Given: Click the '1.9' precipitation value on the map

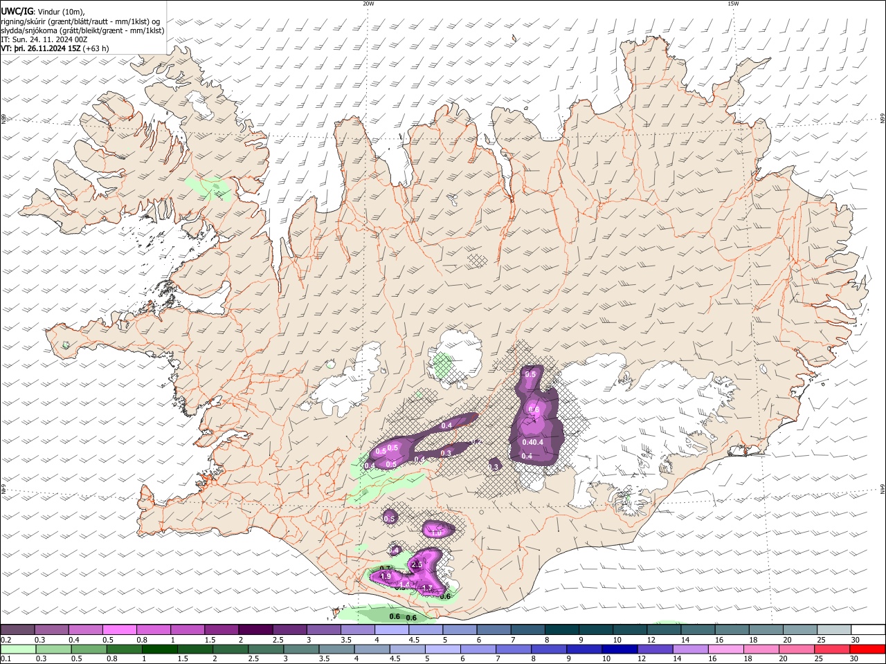Looking at the screenshot, I should pos(386,576).
